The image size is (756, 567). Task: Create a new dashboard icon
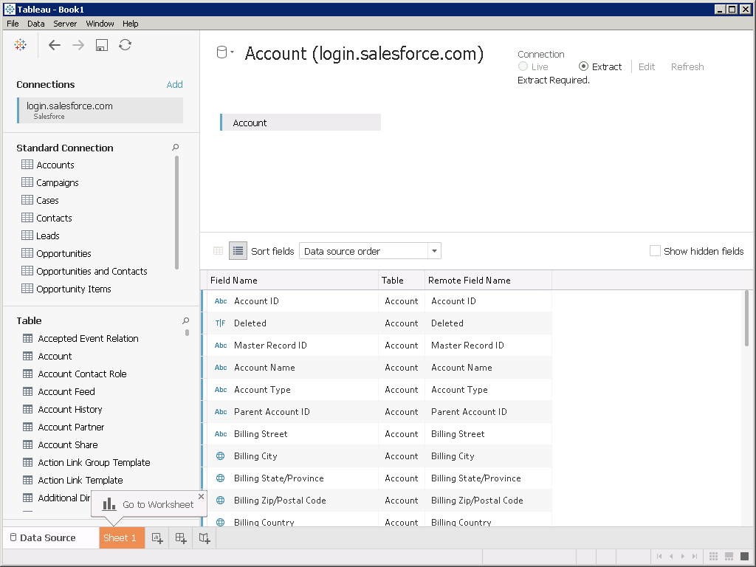click(181, 538)
